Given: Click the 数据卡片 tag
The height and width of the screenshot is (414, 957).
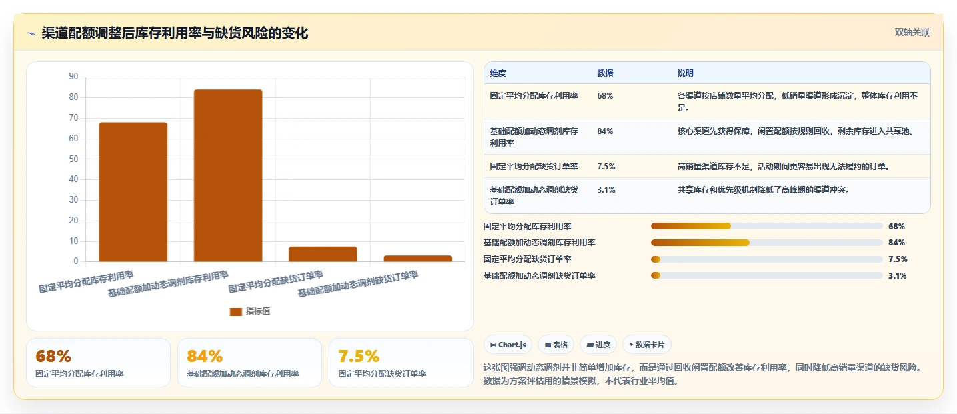Looking at the screenshot, I should 646,345.
